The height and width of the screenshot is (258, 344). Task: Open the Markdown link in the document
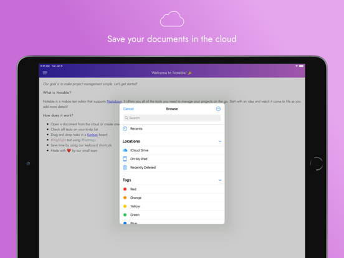pos(114,102)
